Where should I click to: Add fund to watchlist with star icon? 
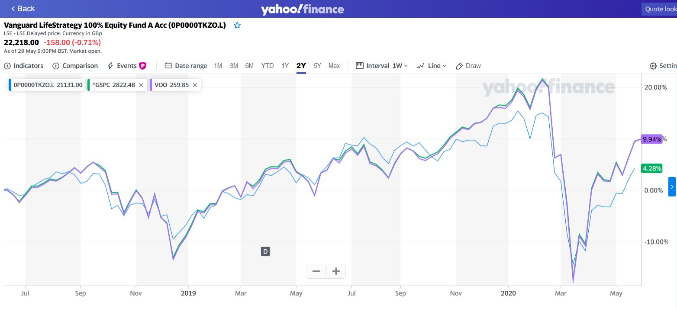click(x=237, y=25)
